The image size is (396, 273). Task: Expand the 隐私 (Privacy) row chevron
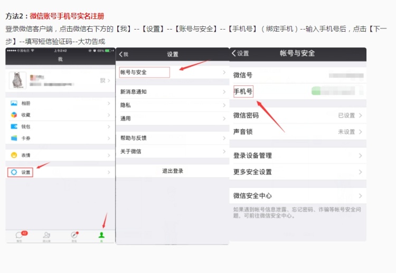click(x=224, y=105)
